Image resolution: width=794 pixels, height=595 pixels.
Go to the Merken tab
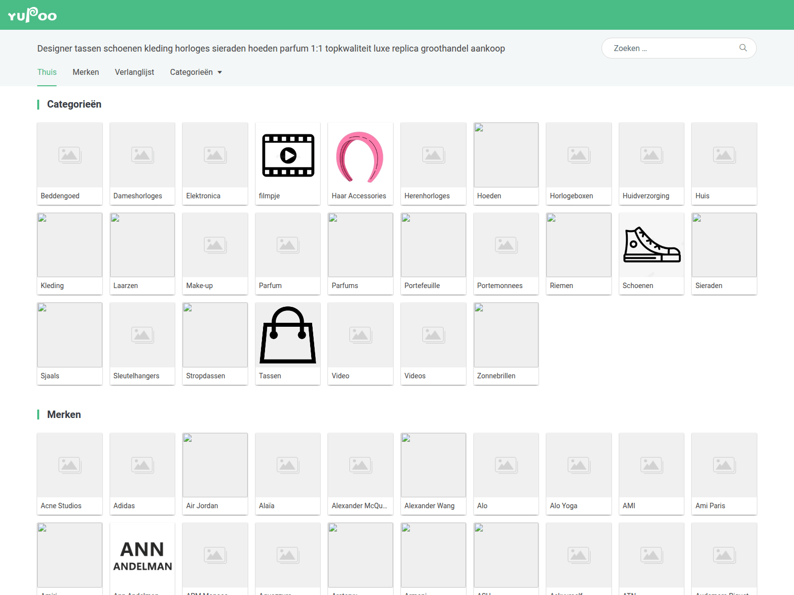tap(86, 72)
